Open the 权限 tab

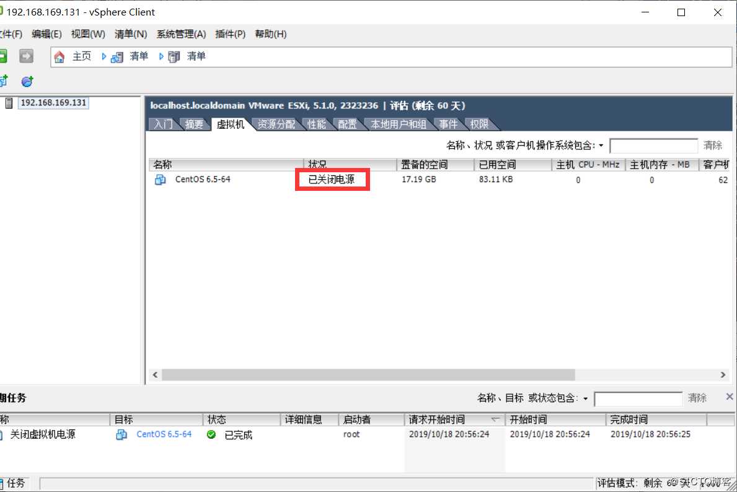point(479,124)
